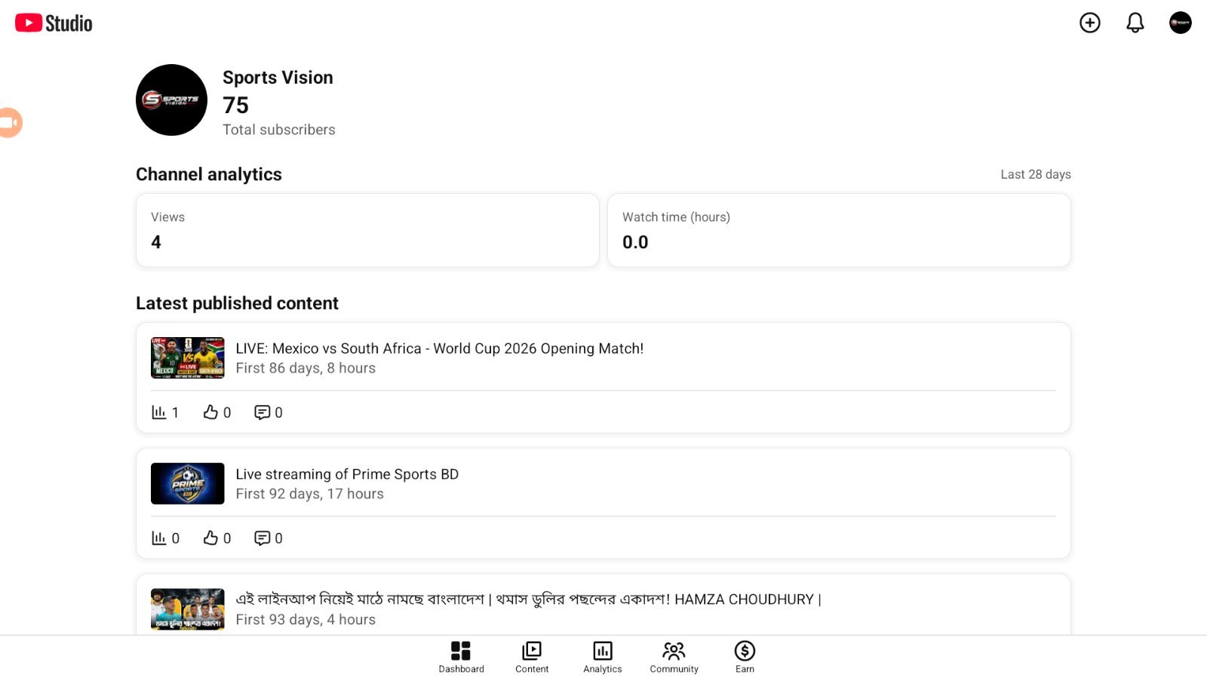The height and width of the screenshot is (681, 1207).
Task: Open the HAMZA CHOUDHURY video thumbnail
Action: pyautogui.click(x=188, y=609)
